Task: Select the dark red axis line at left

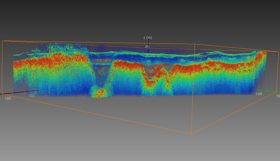Action: (16, 92)
